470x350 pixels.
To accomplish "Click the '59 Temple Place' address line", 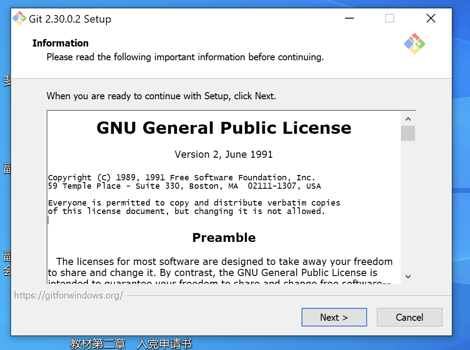I will (x=184, y=186).
